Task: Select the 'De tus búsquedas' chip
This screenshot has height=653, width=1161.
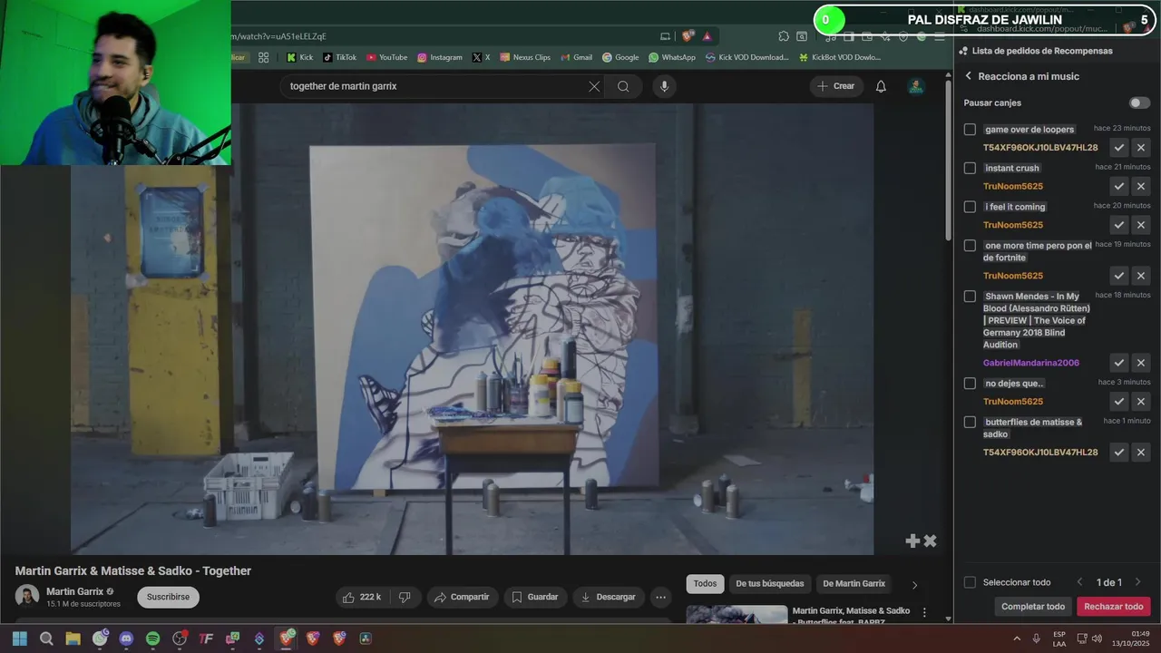Action: pyautogui.click(x=769, y=584)
